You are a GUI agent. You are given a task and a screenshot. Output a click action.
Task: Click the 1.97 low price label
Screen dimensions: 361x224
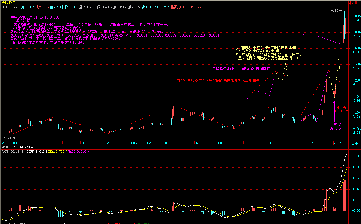pos(13,138)
